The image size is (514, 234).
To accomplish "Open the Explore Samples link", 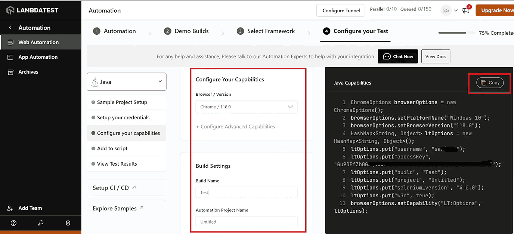I will pos(114,208).
